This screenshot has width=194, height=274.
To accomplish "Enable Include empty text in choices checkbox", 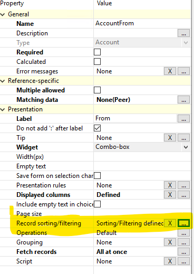I will pos(98,204).
